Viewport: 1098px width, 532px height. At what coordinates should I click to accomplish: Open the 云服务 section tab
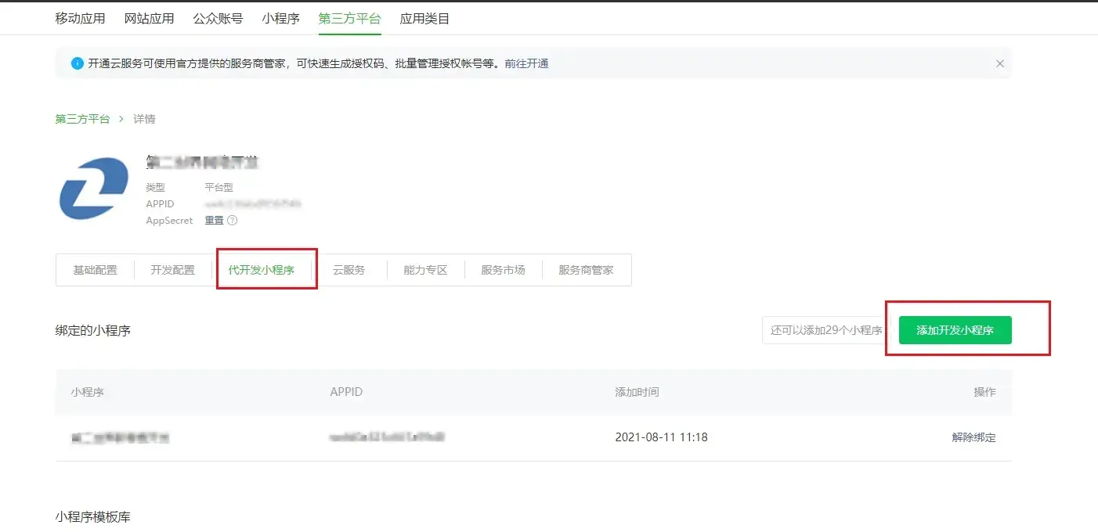point(349,270)
